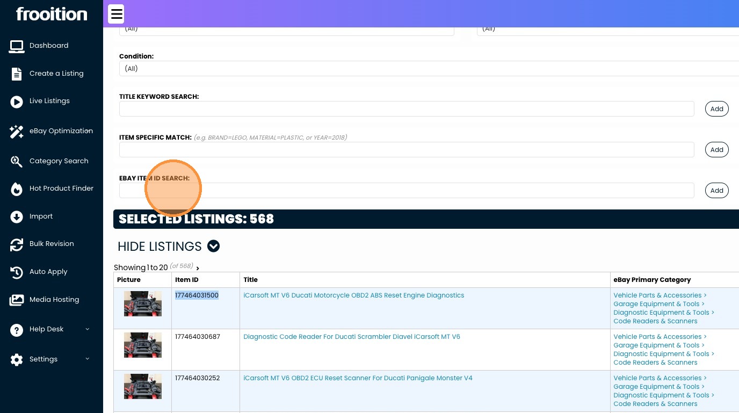
Task: Go to Create a Listing
Action: click(56, 74)
